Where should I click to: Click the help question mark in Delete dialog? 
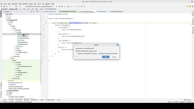[x=76, y=57]
